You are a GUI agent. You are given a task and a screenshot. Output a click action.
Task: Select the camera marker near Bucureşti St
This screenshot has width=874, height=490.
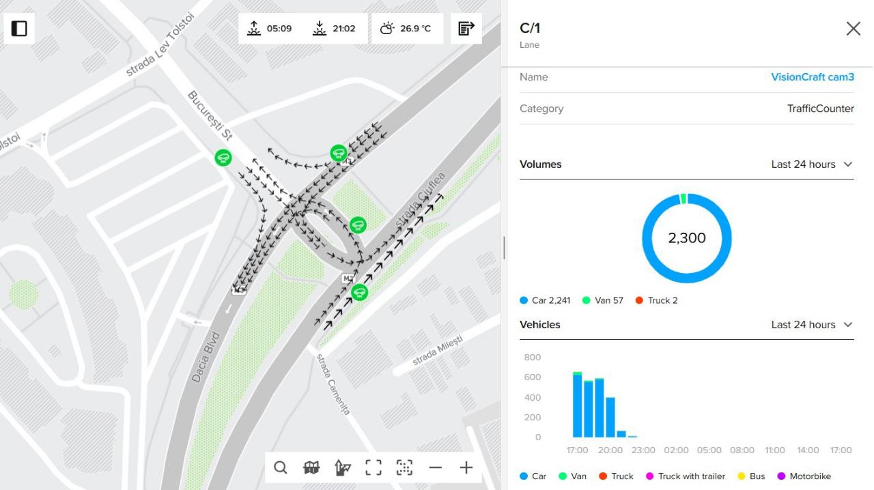pos(223,157)
